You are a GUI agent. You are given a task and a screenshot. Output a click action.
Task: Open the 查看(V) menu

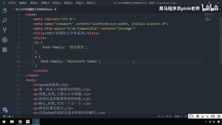click(45, 3)
